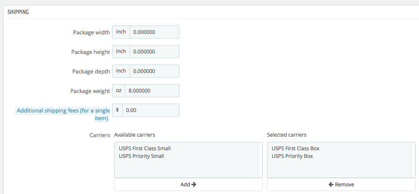
Task: Click the inch unit of Package width
Action: pyautogui.click(x=121, y=32)
